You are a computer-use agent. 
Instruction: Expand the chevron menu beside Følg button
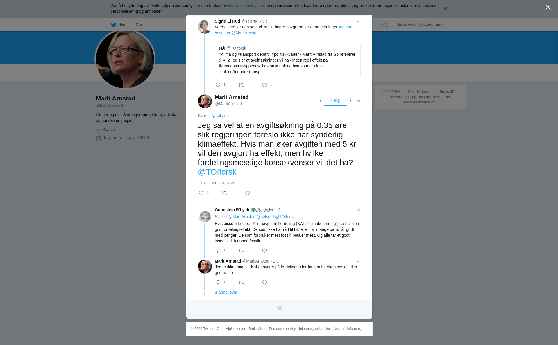pyautogui.click(x=358, y=101)
